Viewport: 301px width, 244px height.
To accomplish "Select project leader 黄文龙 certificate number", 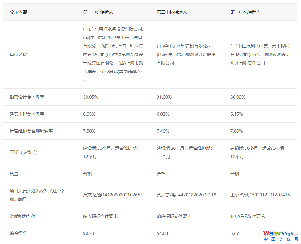I will 113,195.
